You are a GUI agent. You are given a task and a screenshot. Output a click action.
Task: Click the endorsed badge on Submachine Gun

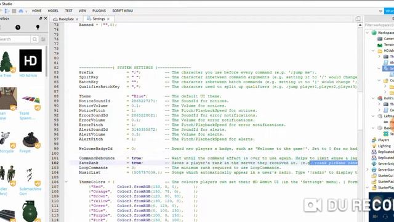pos(38,183)
